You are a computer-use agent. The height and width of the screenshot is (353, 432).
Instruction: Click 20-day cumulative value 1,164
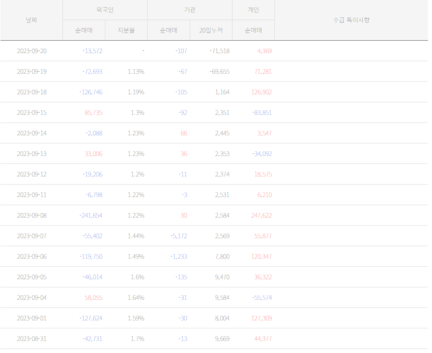tap(222, 92)
